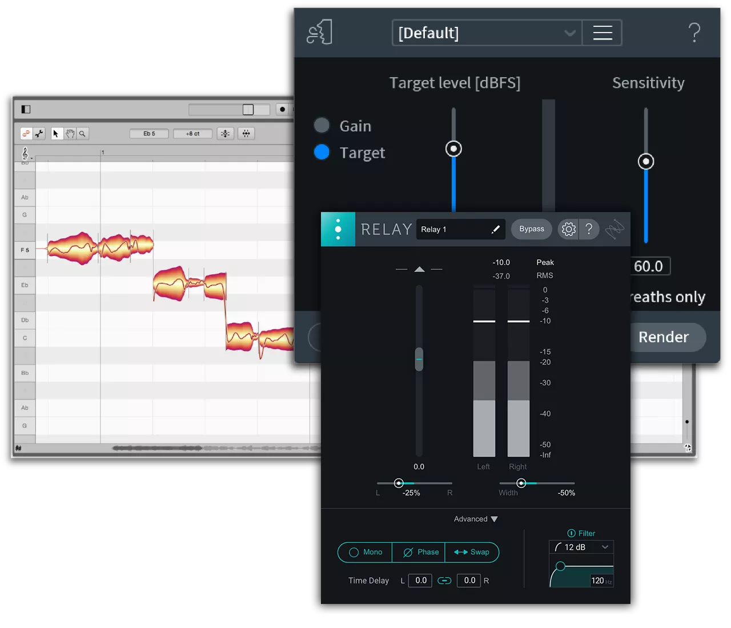Select the Melodyne note blobs edit mode icon
Image resolution: width=731 pixels, height=628 pixels.
[x=26, y=134]
